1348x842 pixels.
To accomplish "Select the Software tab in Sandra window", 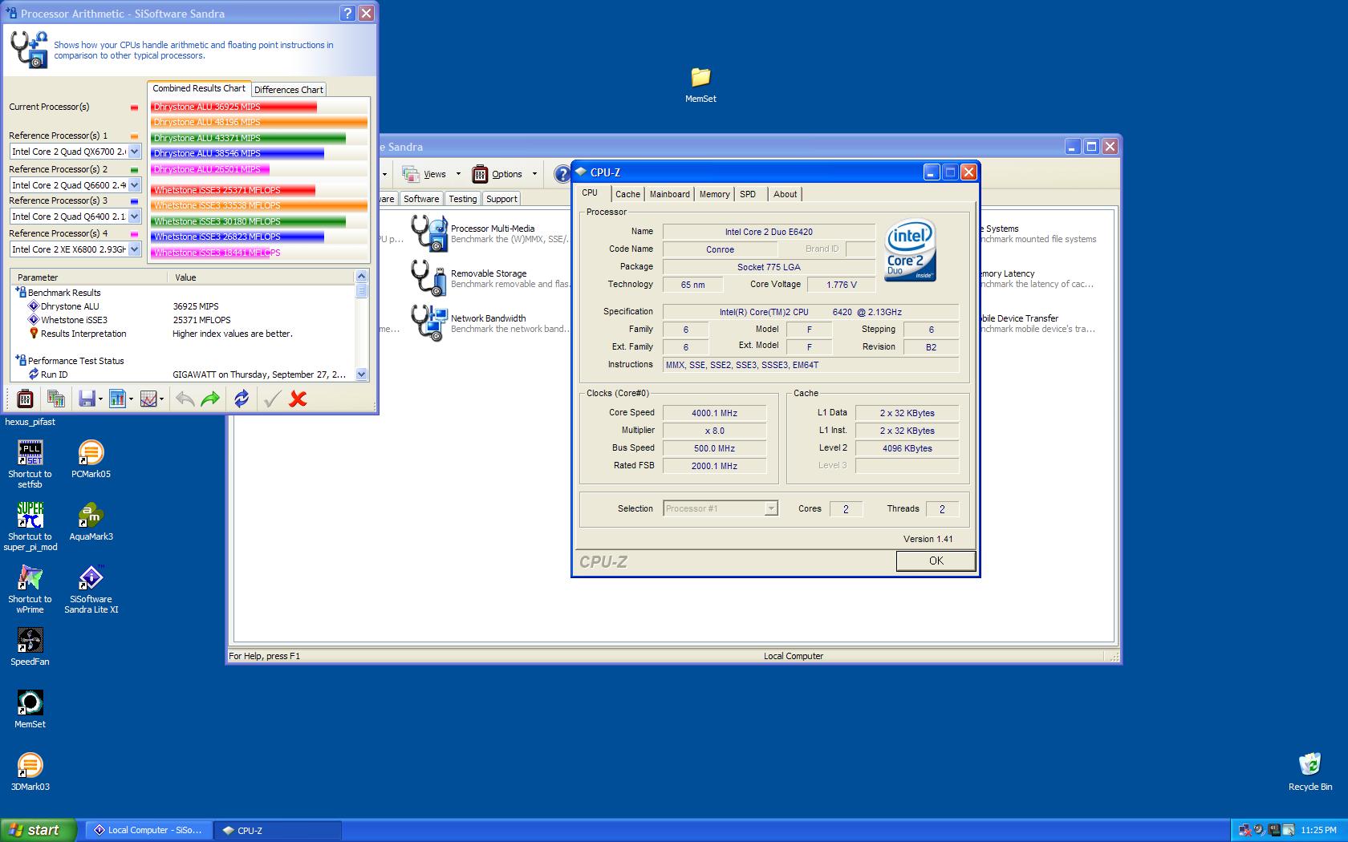I will (421, 199).
